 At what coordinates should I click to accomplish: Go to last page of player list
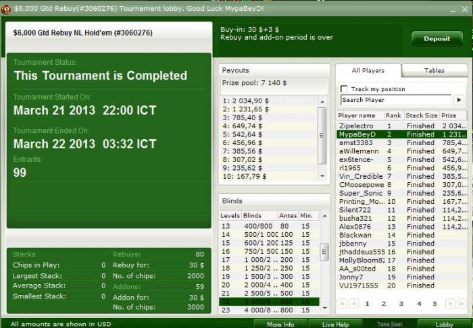[x=462, y=304]
